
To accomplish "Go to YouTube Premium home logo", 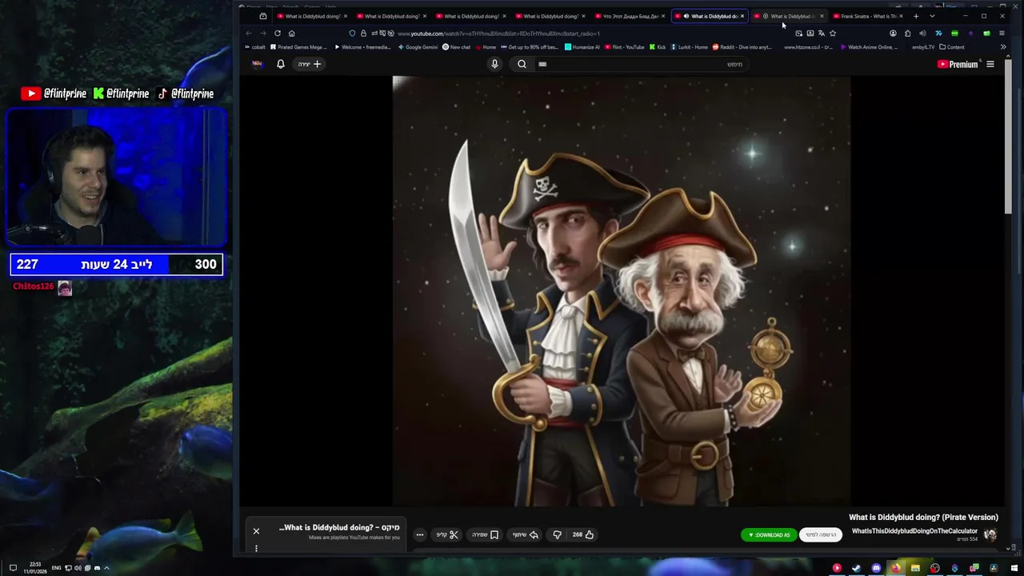I will (958, 64).
